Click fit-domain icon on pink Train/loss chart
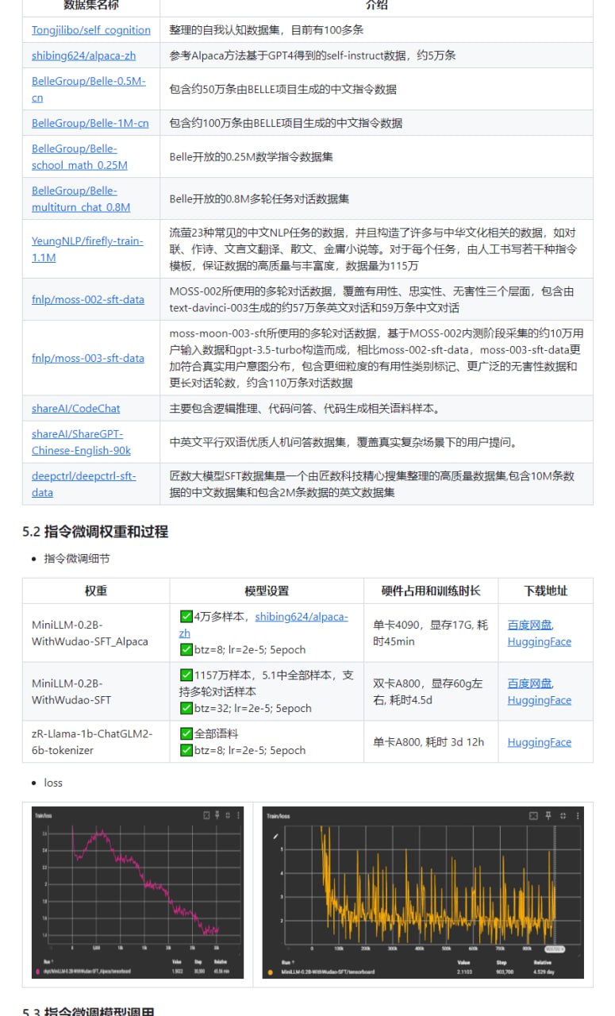Image resolution: width=615 pixels, height=1016 pixels. click(229, 815)
